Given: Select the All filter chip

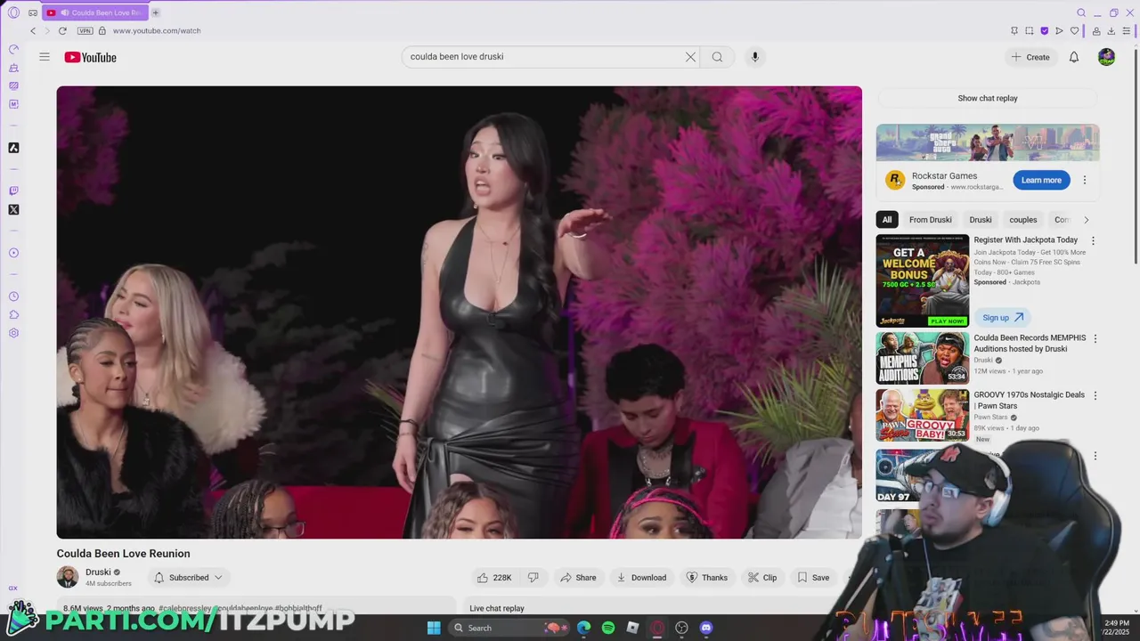Looking at the screenshot, I should click(x=887, y=220).
